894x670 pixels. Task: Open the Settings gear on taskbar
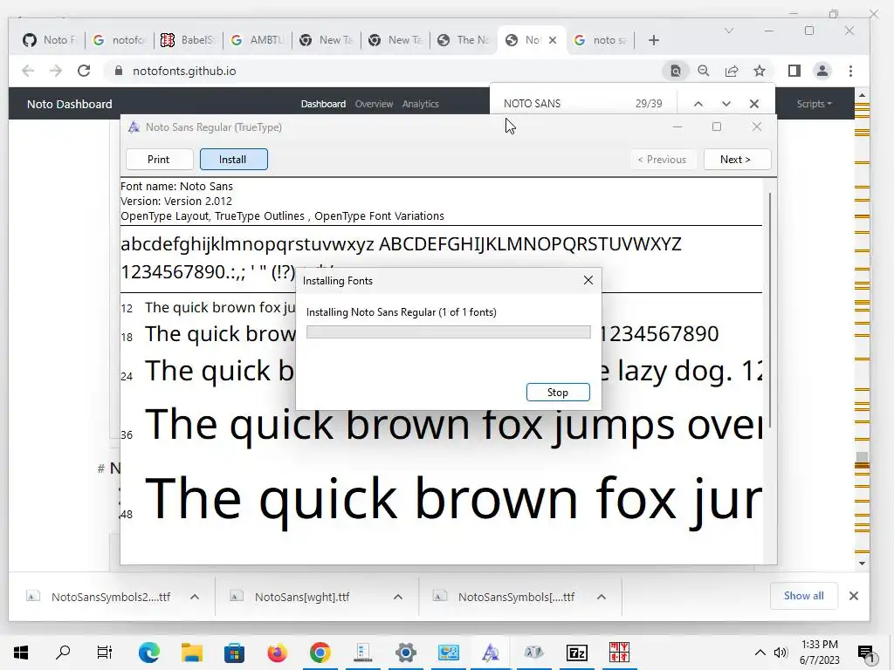coord(405,653)
